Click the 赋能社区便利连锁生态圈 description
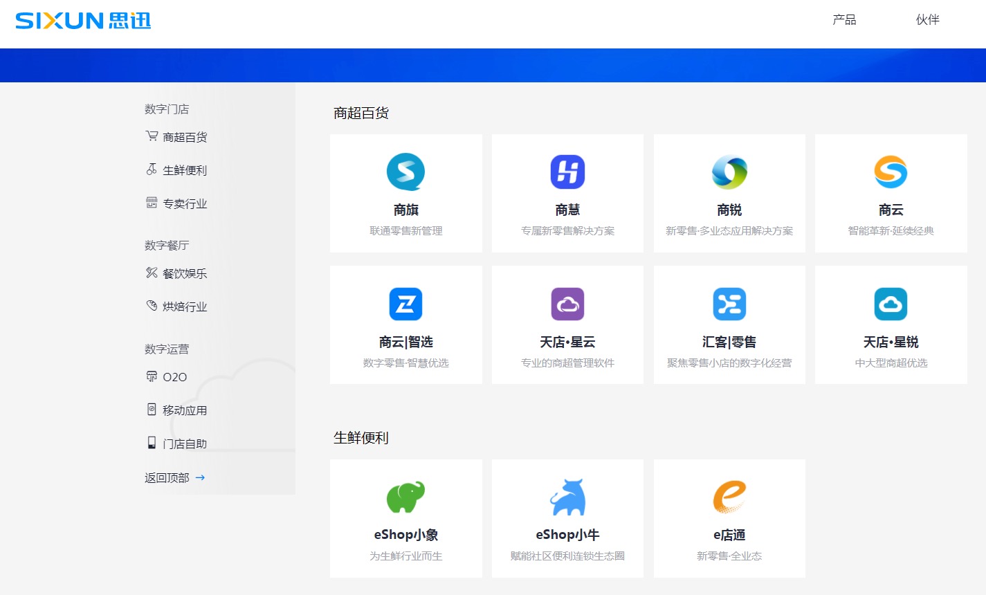Image resolution: width=986 pixels, height=595 pixels. [x=567, y=556]
